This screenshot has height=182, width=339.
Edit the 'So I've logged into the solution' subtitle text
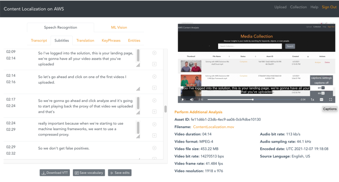tap(86, 59)
